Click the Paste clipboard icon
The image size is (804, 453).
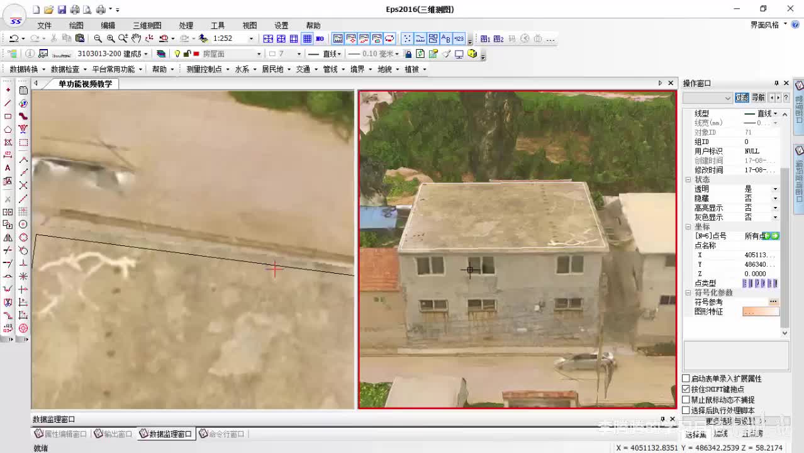pos(80,38)
